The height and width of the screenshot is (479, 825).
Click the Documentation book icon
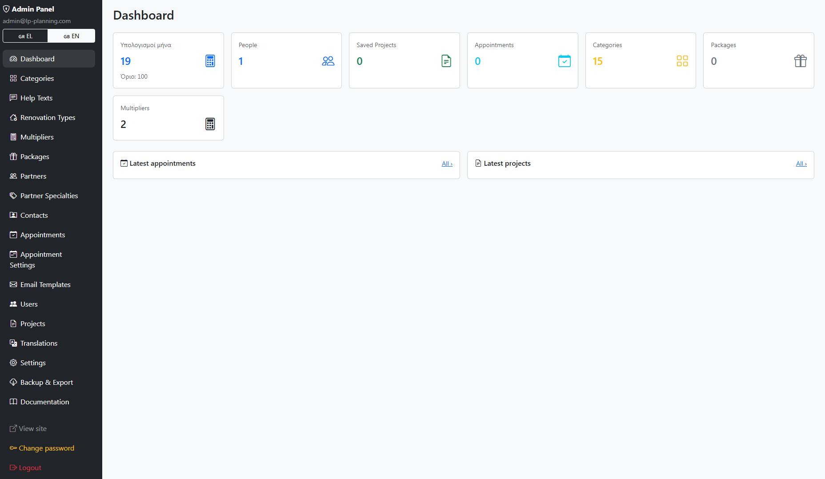point(13,402)
